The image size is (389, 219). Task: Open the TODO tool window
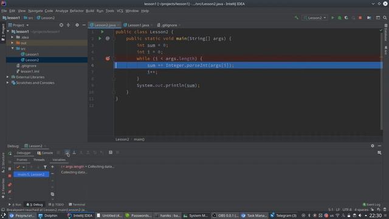56,204
